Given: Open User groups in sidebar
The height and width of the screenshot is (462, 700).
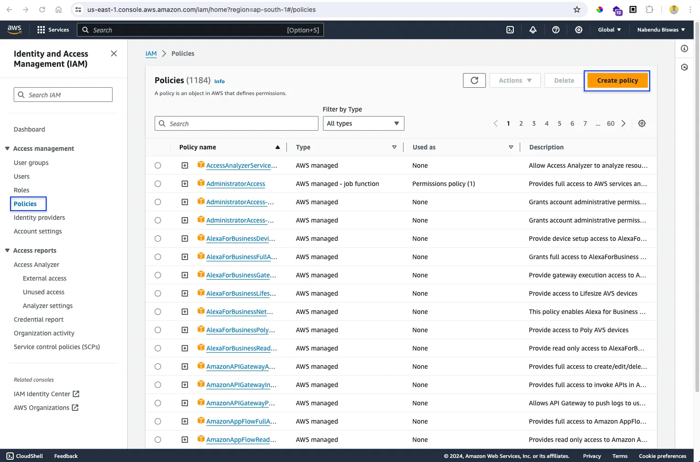Looking at the screenshot, I should pyautogui.click(x=31, y=163).
